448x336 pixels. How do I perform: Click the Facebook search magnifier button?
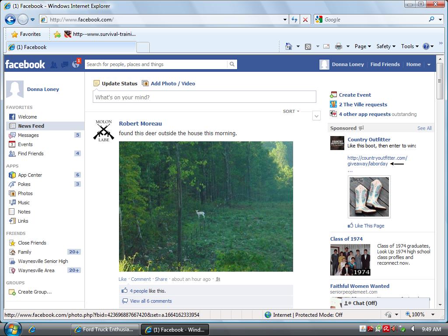coord(232,64)
